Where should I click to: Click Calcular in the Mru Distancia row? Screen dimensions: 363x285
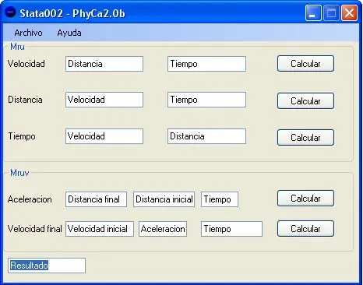305,101
